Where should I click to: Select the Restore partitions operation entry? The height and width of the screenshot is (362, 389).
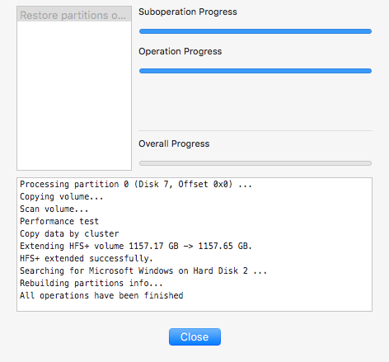(74, 15)
